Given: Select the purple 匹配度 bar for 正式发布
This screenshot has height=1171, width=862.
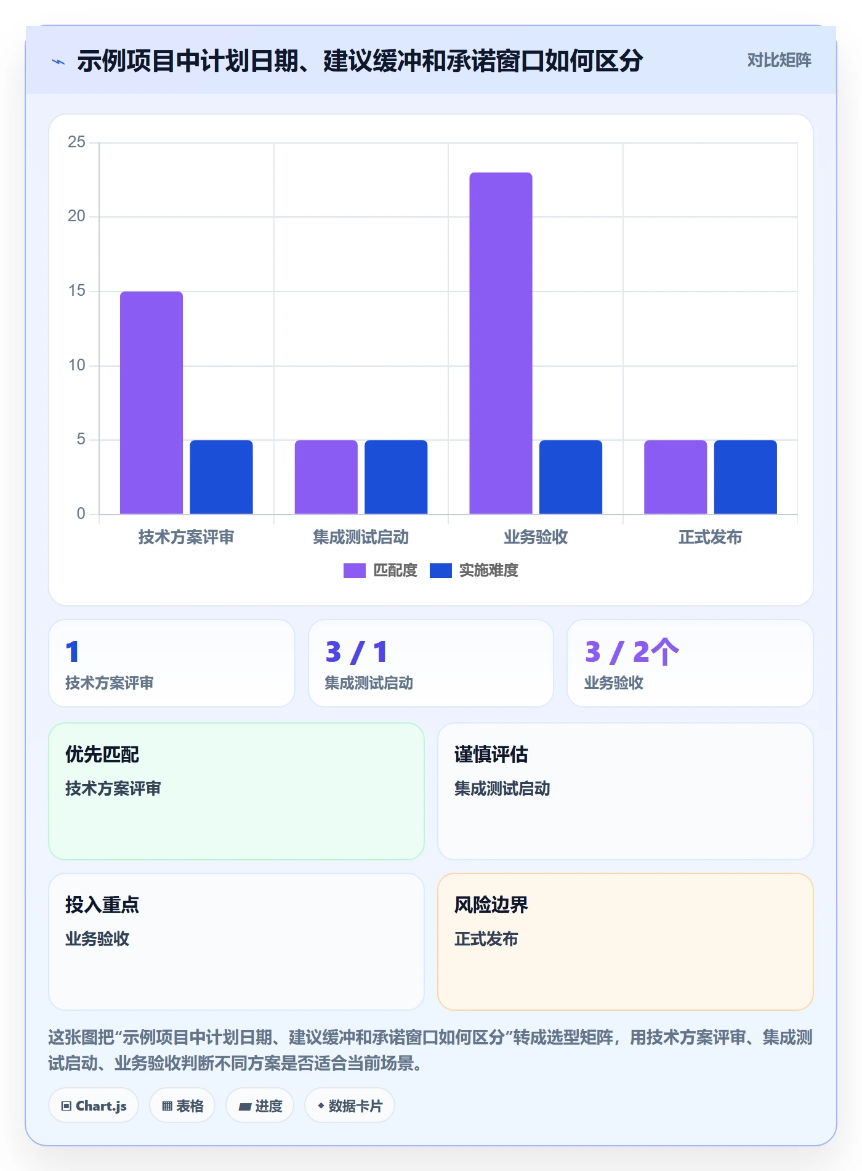Looking at the screenshot, I should click(675, 477).
